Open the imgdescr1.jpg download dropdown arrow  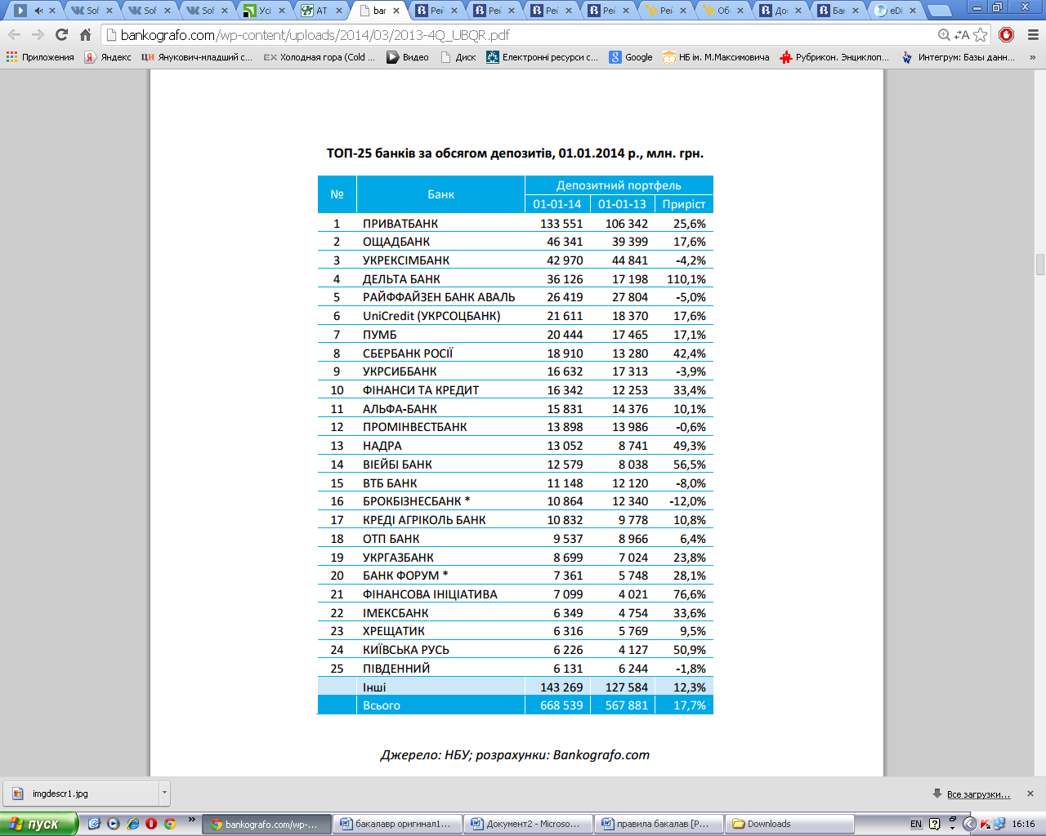[164, 793]
